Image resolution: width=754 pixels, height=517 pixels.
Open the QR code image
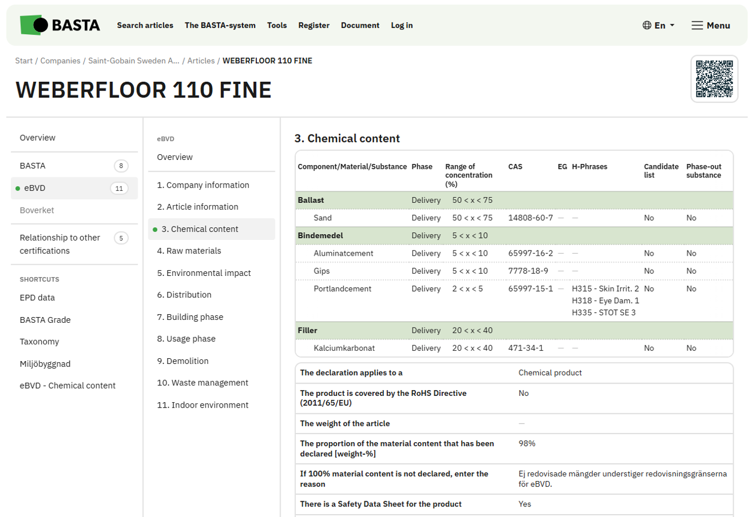point(714,79)
